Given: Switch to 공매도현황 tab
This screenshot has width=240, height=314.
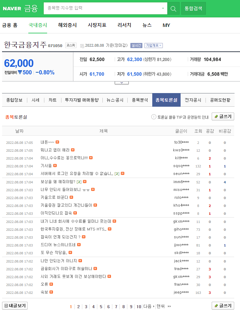Looking at the screenshot, I should pos(220,100).
